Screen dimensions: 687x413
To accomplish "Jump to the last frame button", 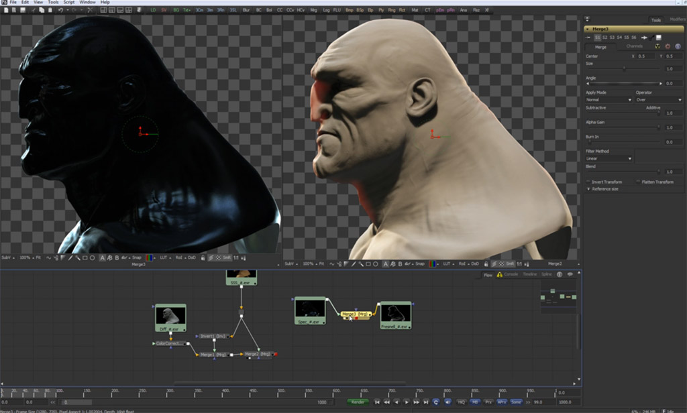I will 426,402.
